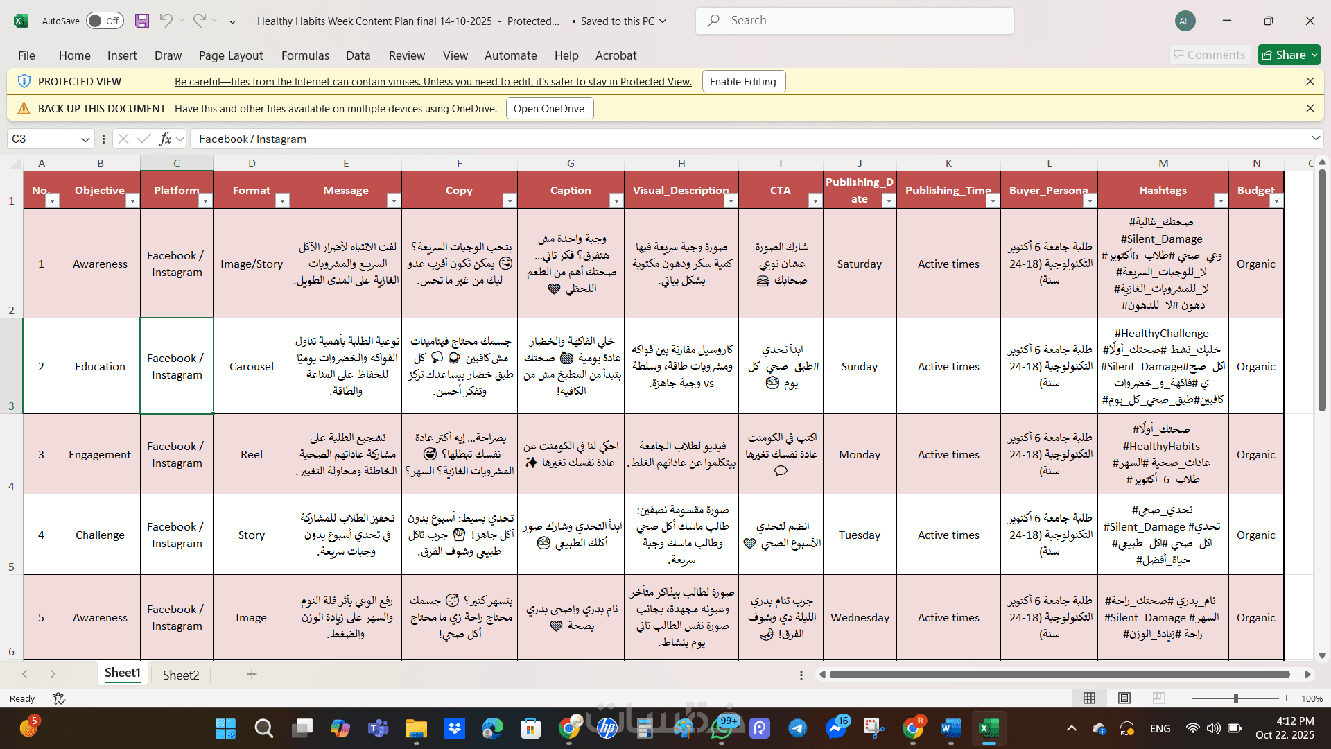Expand the formula bar chevron

tap(1315, 139)
